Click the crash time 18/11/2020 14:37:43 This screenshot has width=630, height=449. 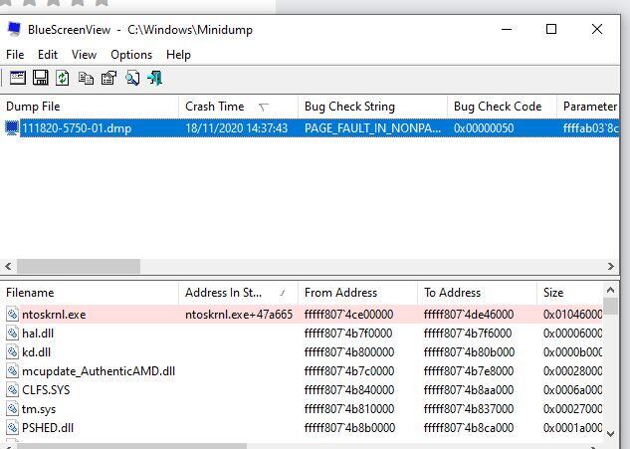pyautogui.click(x=236, y=128)
